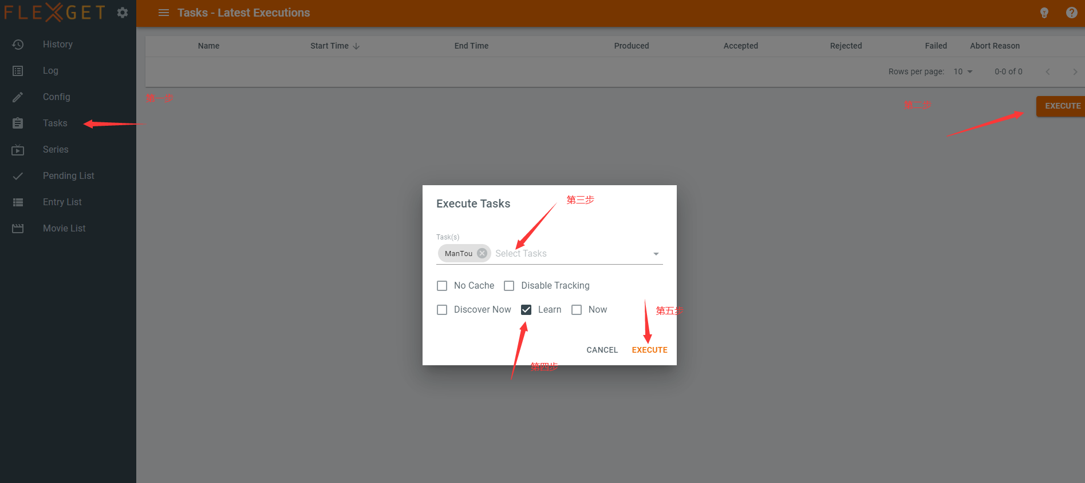Open the Rows per page dropdown
Screen dimensions: 1085x483
[x=963, y=71]
